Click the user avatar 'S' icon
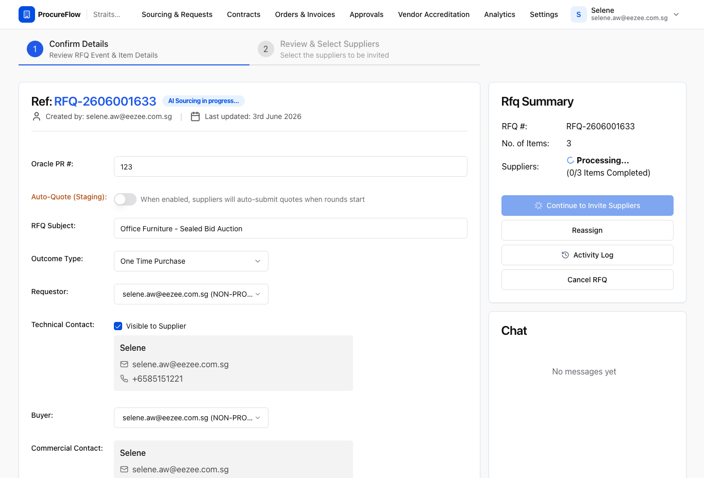 pos(579,14)
